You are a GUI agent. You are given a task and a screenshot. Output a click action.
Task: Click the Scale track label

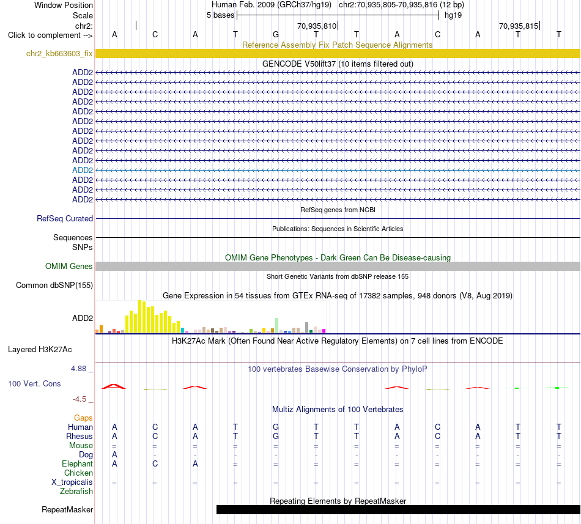click(x=83, y=15)
